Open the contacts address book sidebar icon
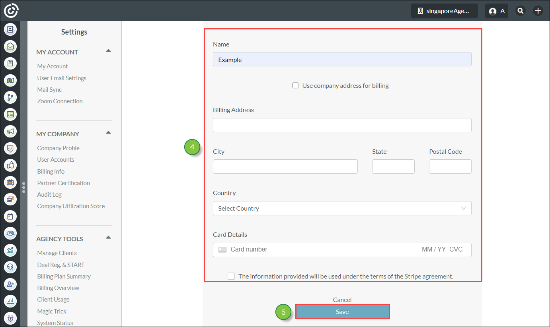The image size is (550, 327). coord(10,29)
